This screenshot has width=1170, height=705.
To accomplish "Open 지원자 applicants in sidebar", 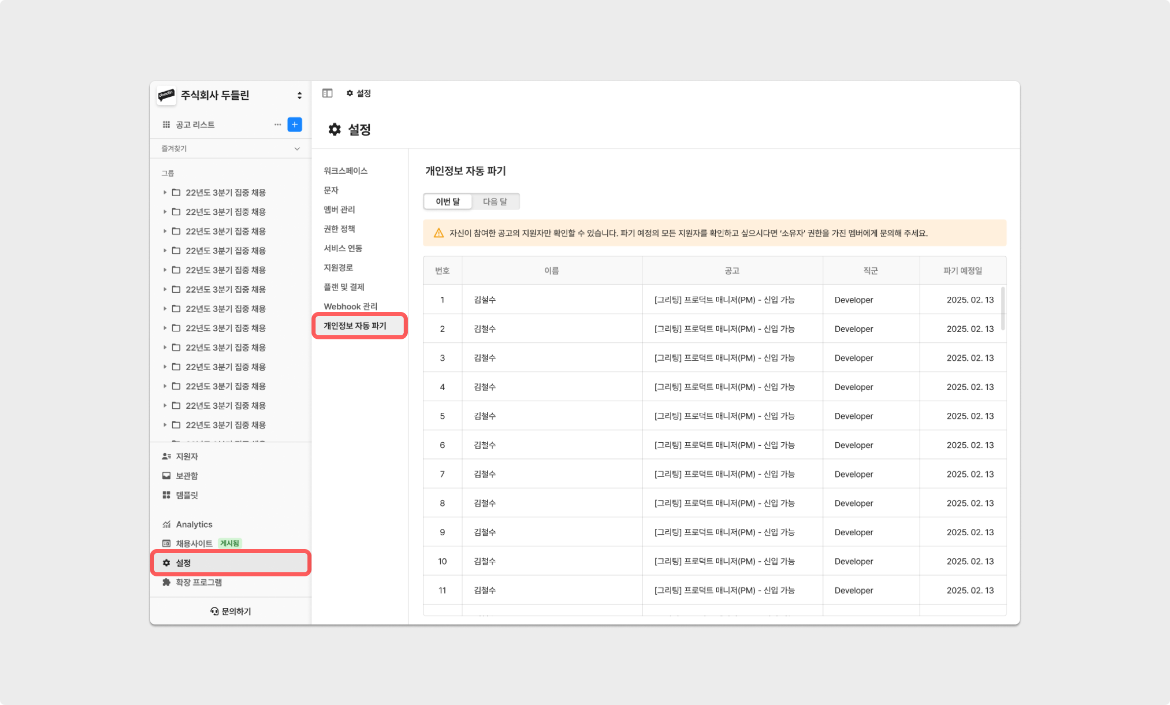I will (x=186, y=456).
